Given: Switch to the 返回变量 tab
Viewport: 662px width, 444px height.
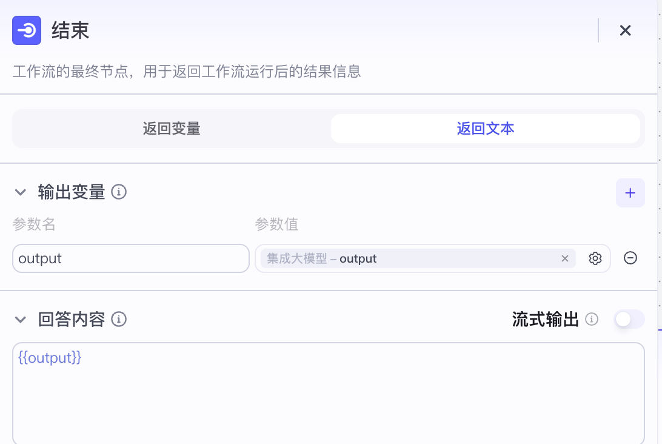Looking at the screenshot, I should click(x=172, y=128).
